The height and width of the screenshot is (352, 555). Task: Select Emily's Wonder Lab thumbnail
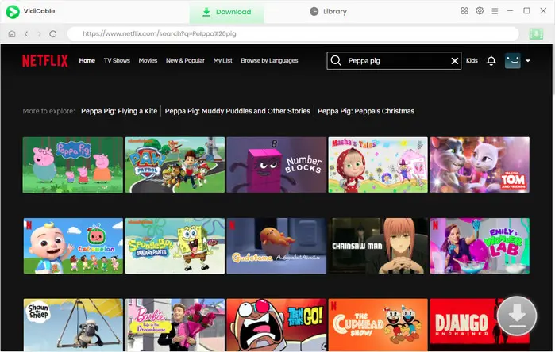[x=480, y=246]
